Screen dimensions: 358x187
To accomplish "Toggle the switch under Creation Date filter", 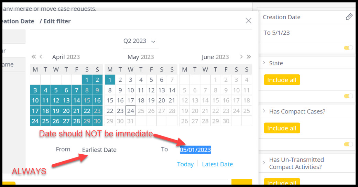I will pos(348,48).
